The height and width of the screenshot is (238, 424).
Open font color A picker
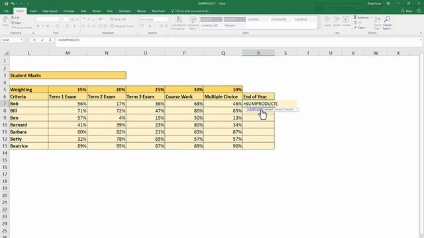[x=74, y=26]
